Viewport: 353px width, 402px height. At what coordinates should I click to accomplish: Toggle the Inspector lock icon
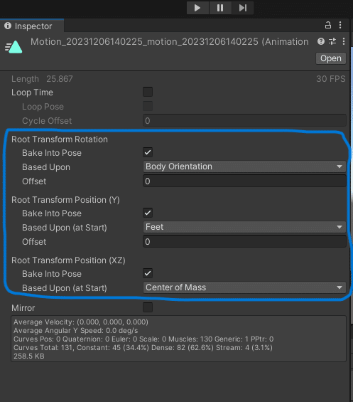tap(328, 25)
